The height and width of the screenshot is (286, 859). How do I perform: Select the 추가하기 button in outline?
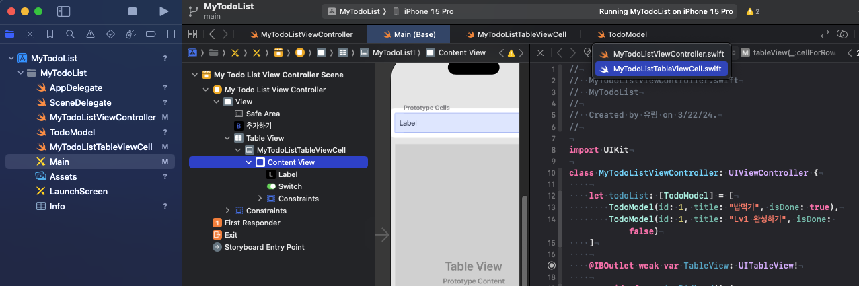click(x=253, y=126)
